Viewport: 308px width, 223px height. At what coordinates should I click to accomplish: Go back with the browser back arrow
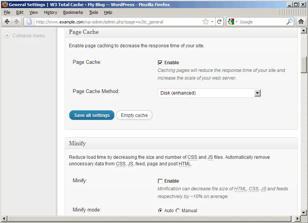pos(7,22)
